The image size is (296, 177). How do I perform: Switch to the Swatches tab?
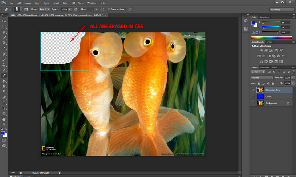tap(264, 17)
